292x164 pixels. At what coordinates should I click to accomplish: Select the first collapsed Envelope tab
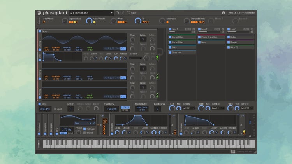(x=39, y=125)
